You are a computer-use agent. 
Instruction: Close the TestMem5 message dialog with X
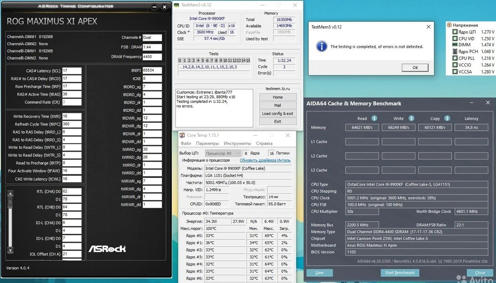(428, 27)
